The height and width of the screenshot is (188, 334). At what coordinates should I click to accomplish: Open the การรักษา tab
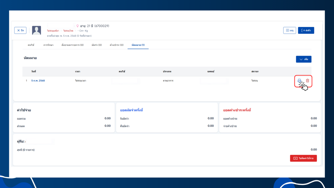(48, 45)
